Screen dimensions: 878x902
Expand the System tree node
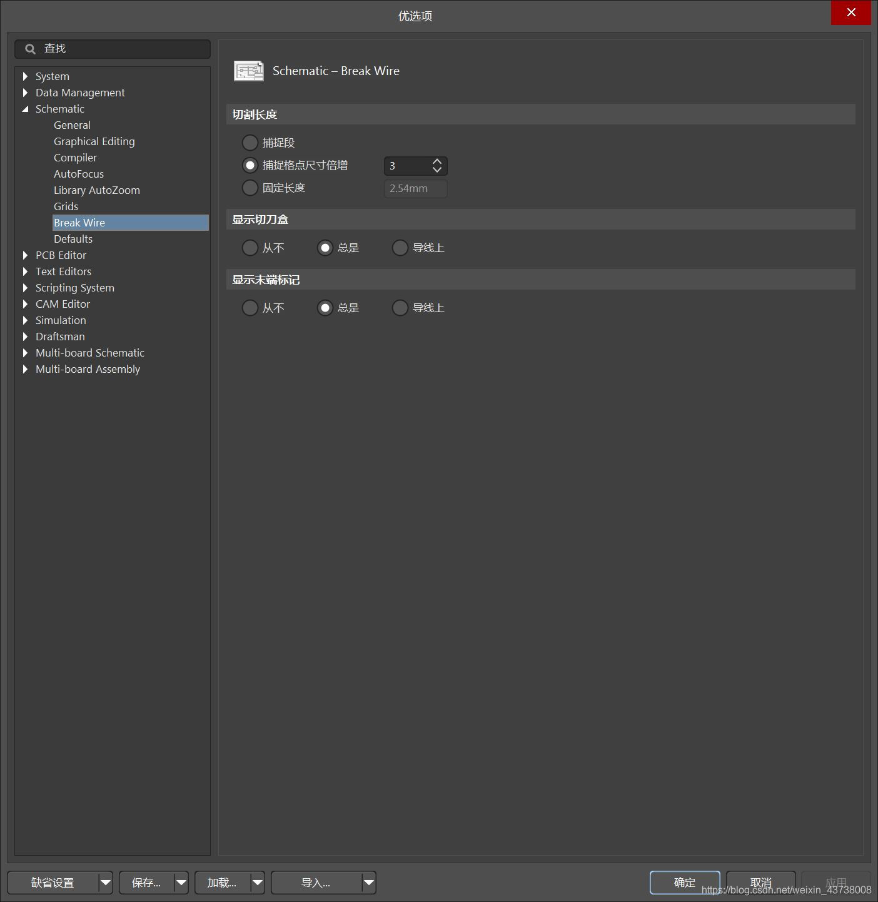pos(25,76)
